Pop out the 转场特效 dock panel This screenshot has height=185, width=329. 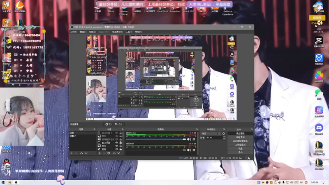[x=224, y=129]
